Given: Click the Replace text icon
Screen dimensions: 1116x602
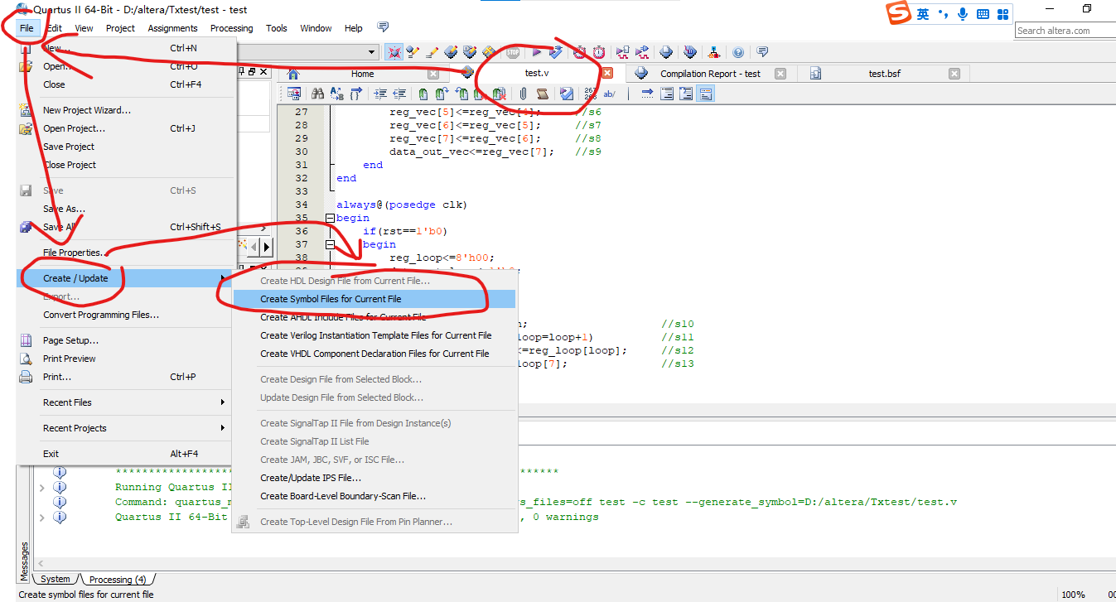Looking at the screenshot, I should [x=336, y=94].
